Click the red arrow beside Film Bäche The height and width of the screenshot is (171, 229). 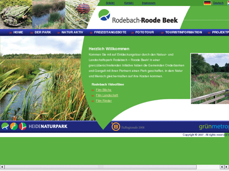pos(93,90)
